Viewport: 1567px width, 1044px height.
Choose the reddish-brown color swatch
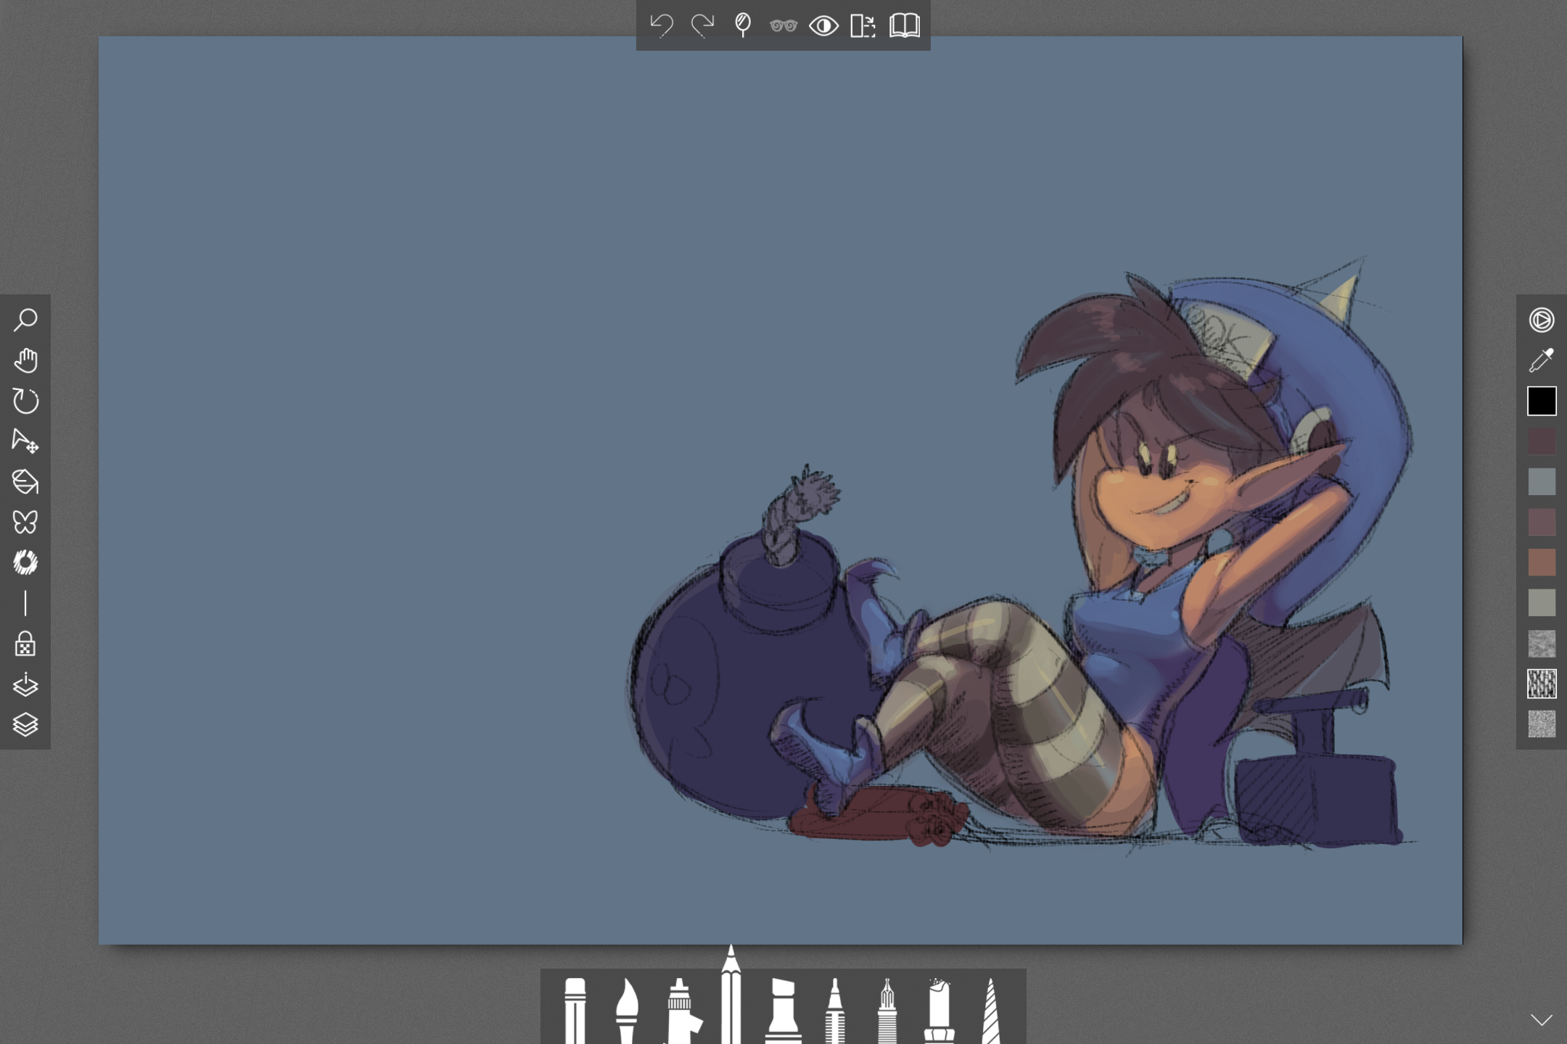pyautogui.click(x=1542, y=563)
